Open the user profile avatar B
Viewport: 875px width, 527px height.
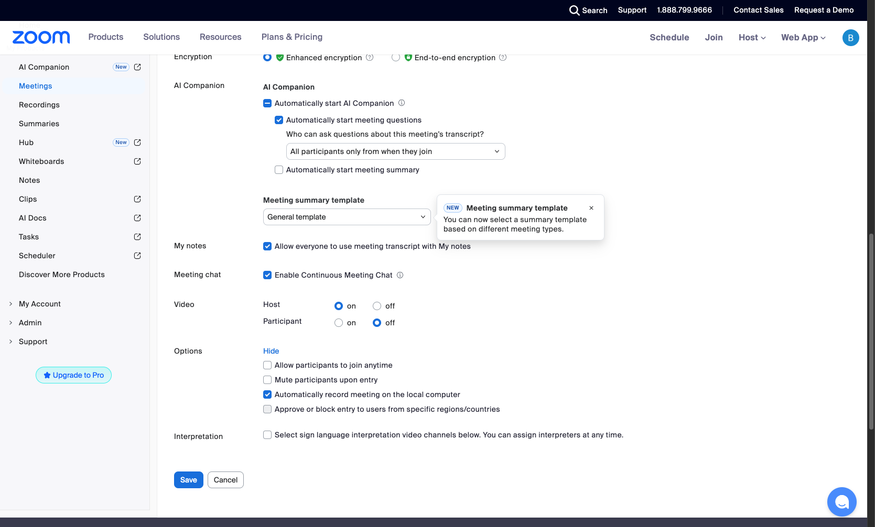pyautogui.click(x=850, y=38)
